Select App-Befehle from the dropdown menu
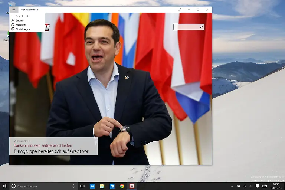This screenshot has width=285, height=190. point(22,16)
